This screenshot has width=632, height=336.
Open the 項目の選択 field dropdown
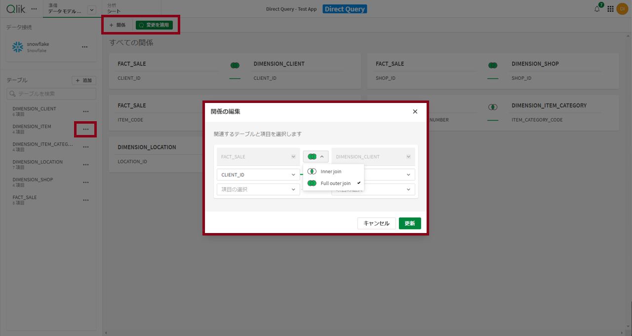point(258,189)
